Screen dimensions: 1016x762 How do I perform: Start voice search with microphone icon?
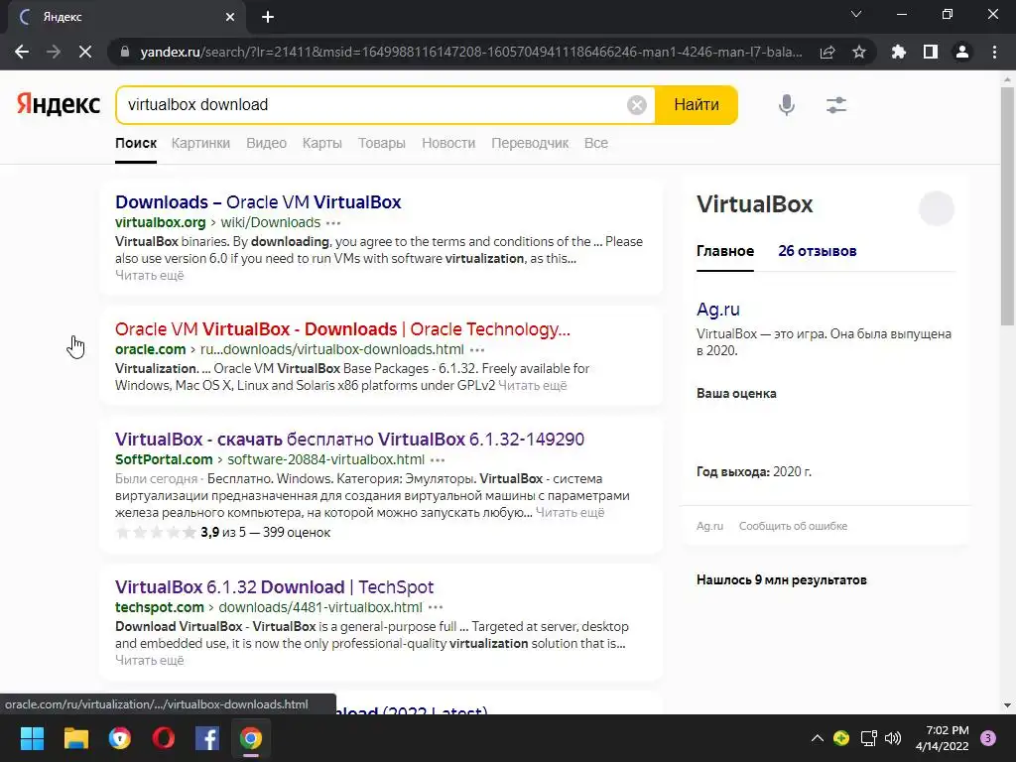coord(787,105)
